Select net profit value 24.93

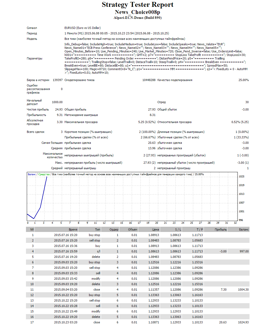point(59,109)
